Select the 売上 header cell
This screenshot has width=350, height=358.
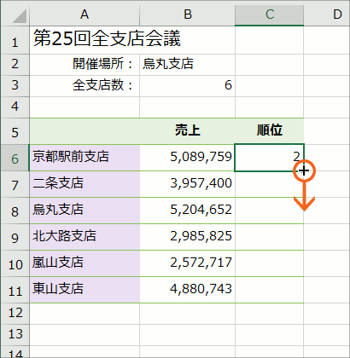pyautogui.click(x=188, y=131)
